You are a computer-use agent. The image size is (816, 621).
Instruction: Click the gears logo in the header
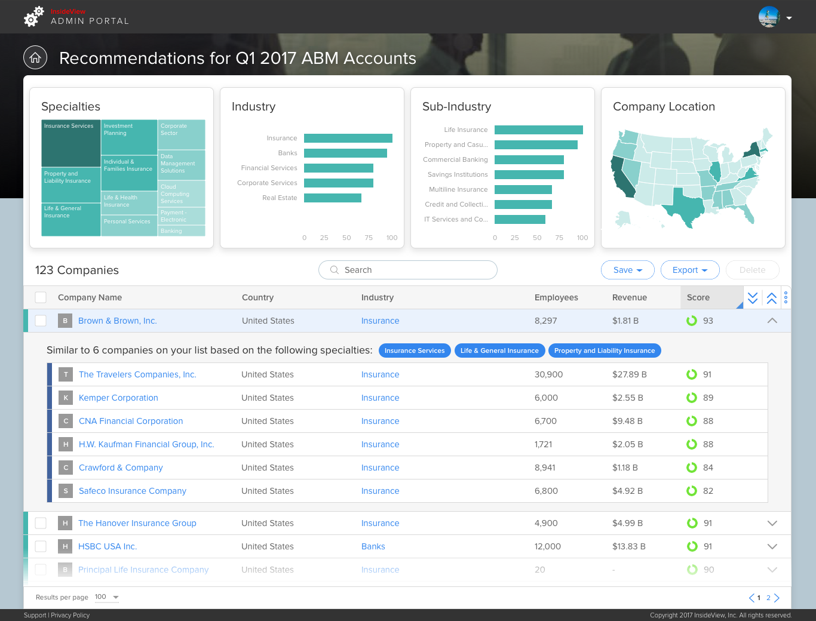tap(34, 17)
